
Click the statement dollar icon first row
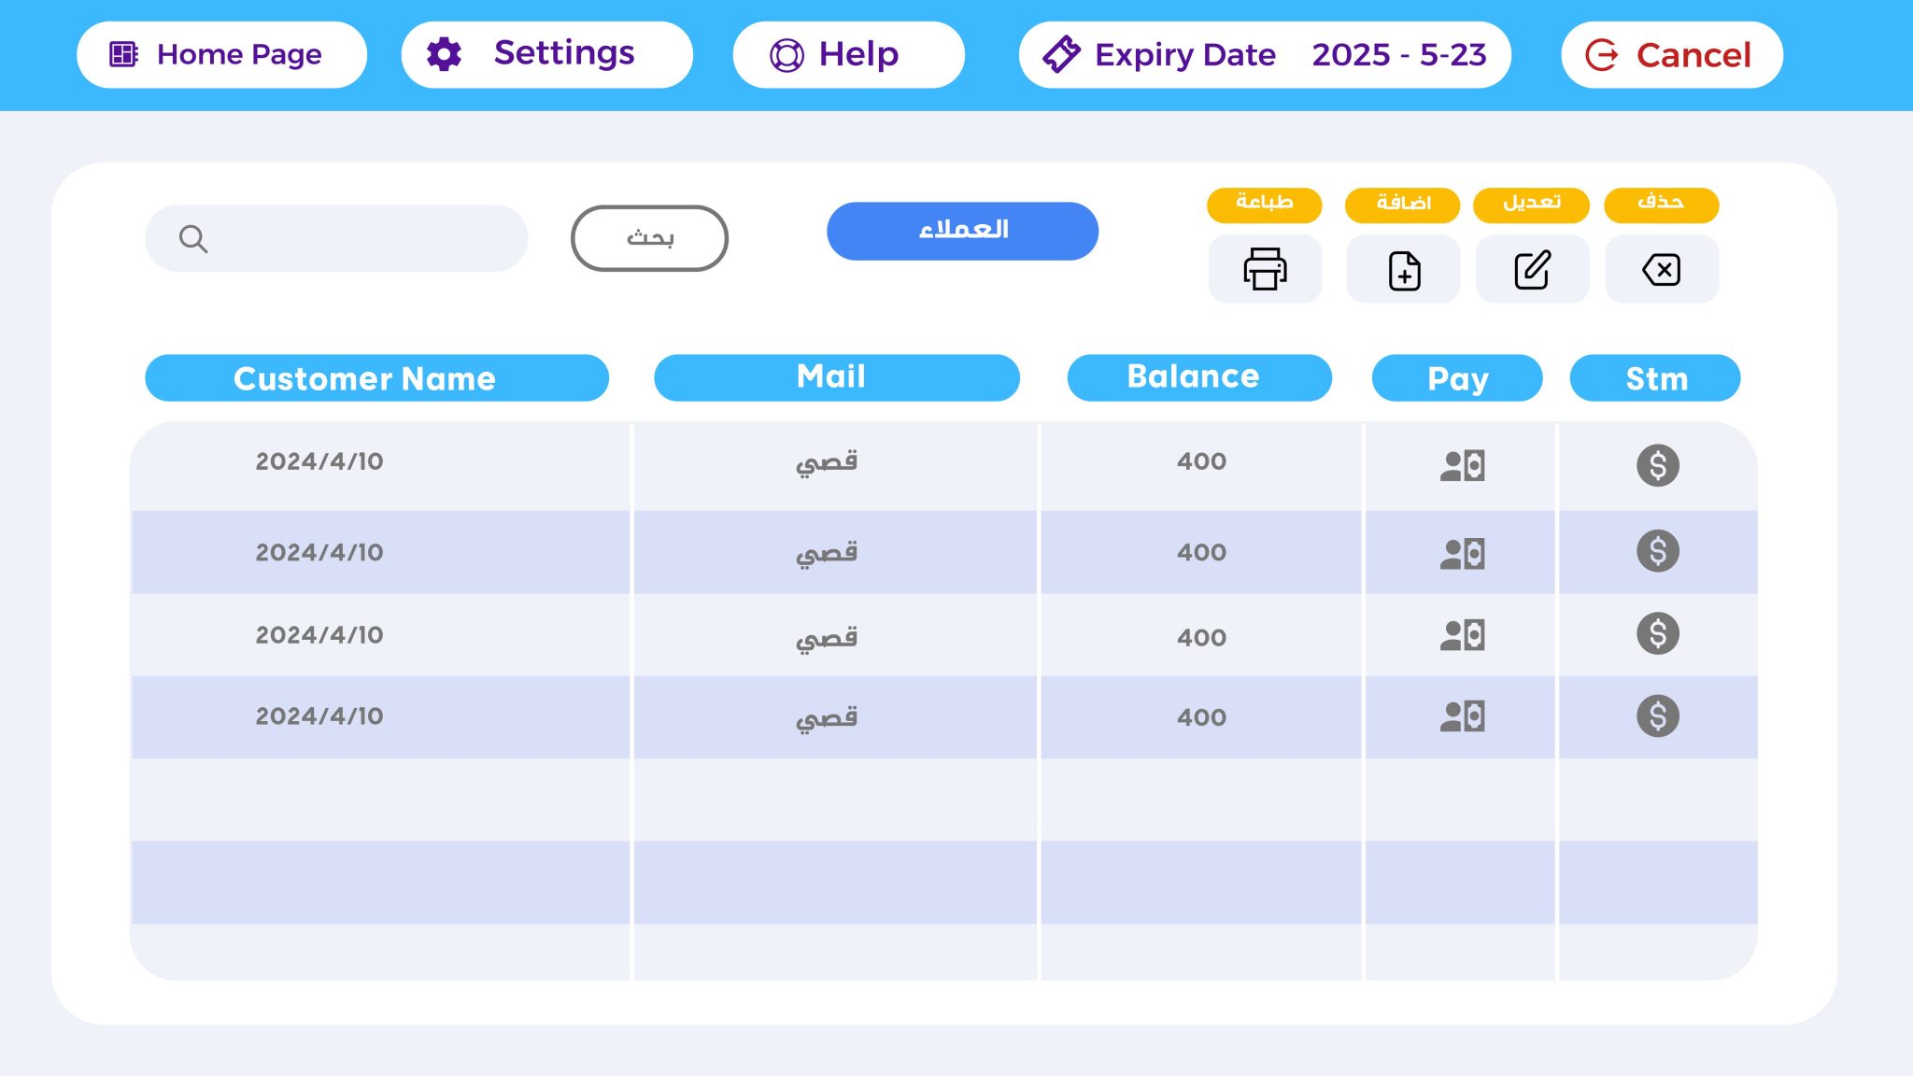tap(1657, 464)
